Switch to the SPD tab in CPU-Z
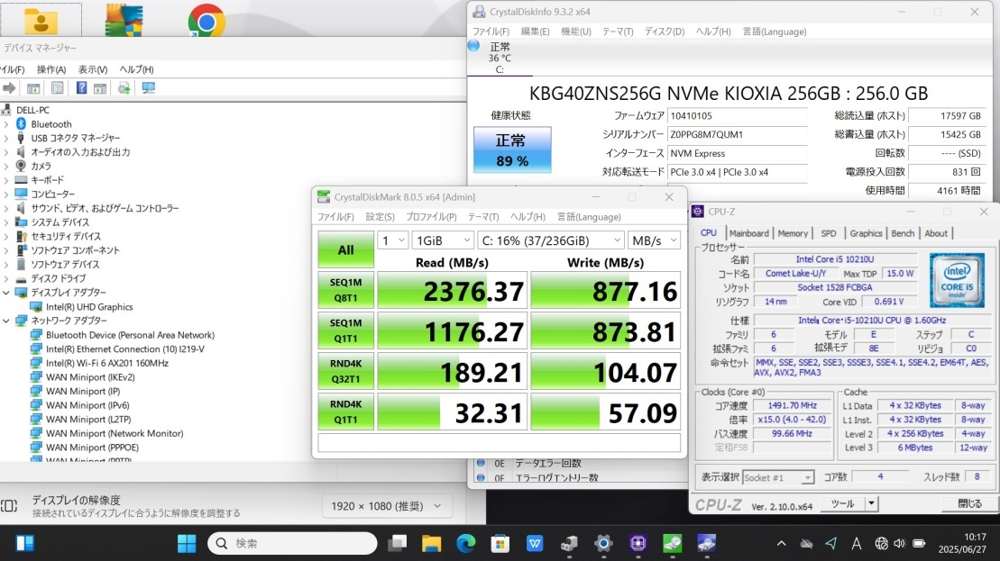This screenshot has height=561, width=1000. (829, 234)
